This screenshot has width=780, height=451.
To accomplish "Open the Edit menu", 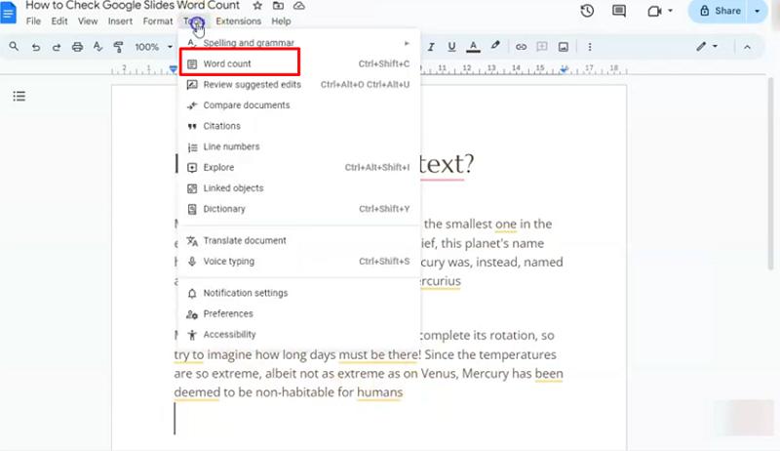I will [x=59, y=21].
